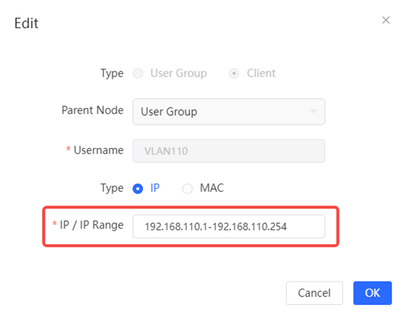The width and height of the screenshot is (406, 319).
Task: Click the IP / IP Range field label
Action: point(92,225)
